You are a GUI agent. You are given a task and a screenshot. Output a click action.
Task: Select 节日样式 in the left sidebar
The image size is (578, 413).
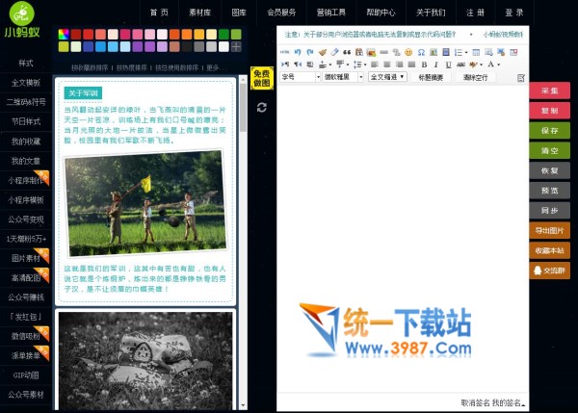26,121
